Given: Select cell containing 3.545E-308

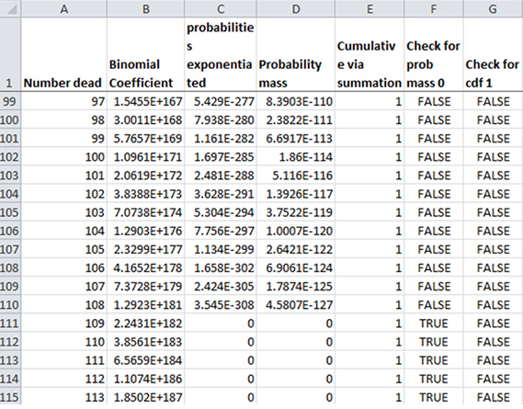Looking at the screenshot, I should pos(221,304).
